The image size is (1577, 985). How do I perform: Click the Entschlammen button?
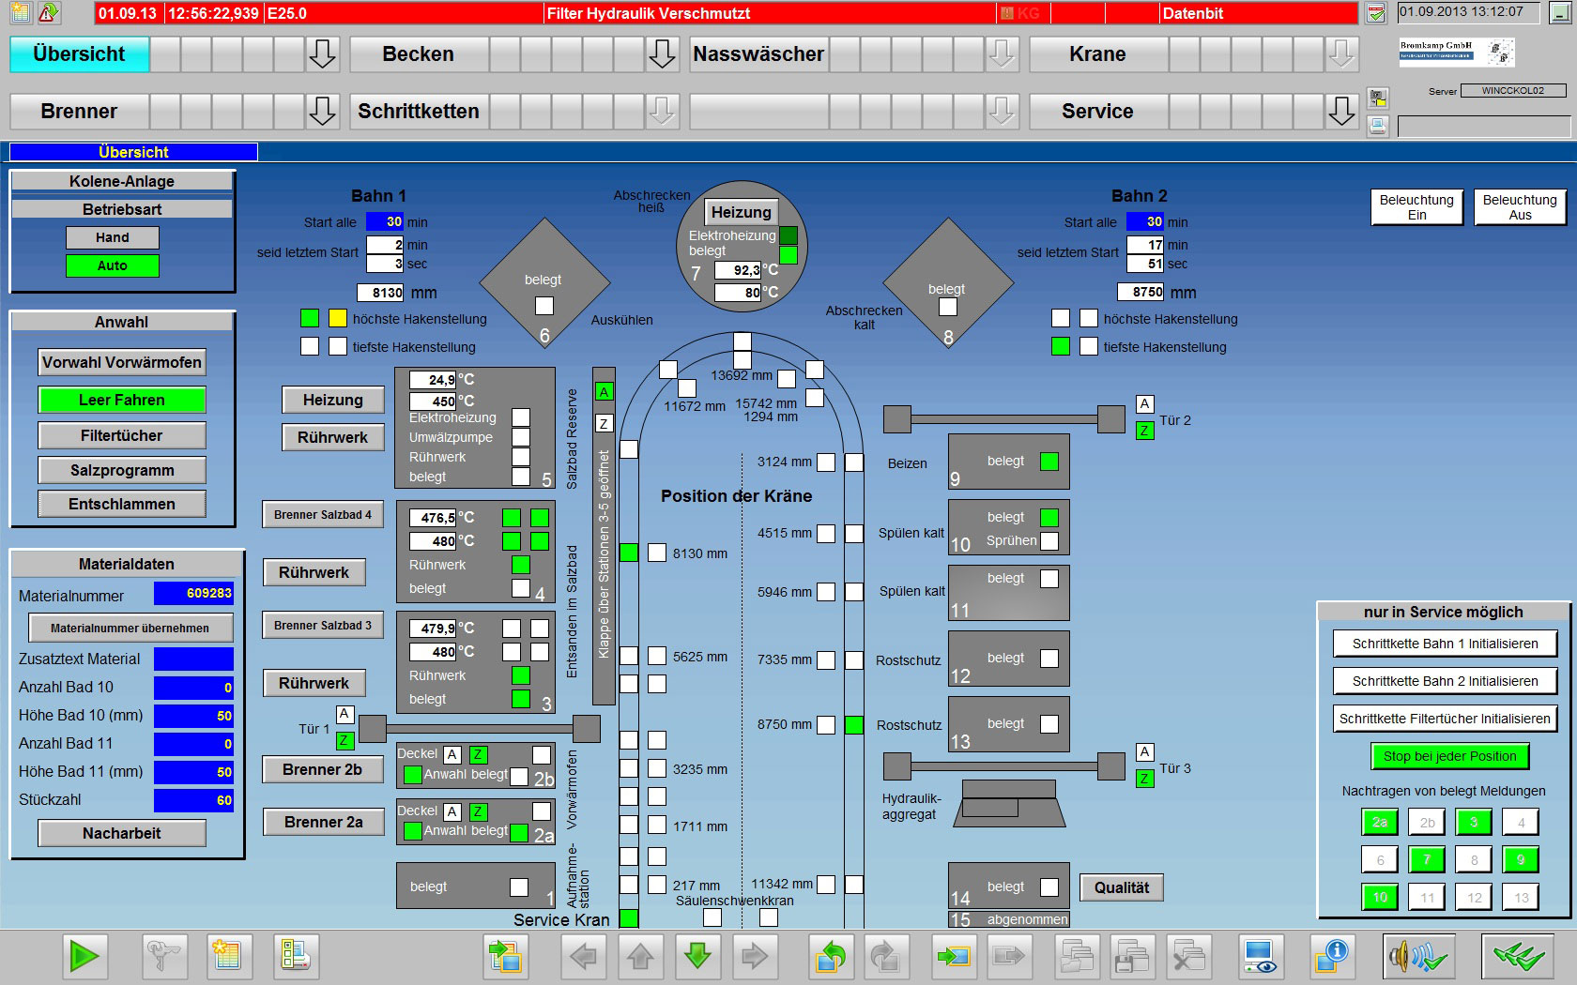coord(122,505)
